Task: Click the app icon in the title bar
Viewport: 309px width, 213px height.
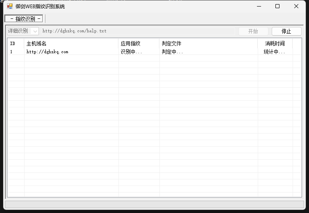Action: coord(10,6)
